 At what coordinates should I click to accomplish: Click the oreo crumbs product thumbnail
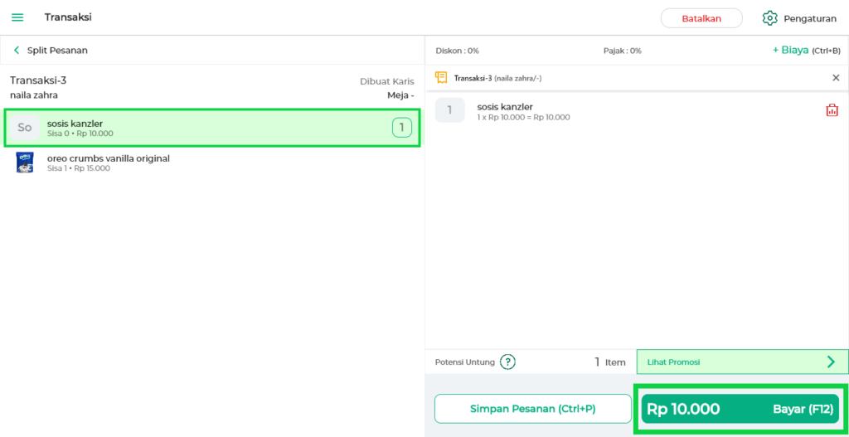point(25,163)
